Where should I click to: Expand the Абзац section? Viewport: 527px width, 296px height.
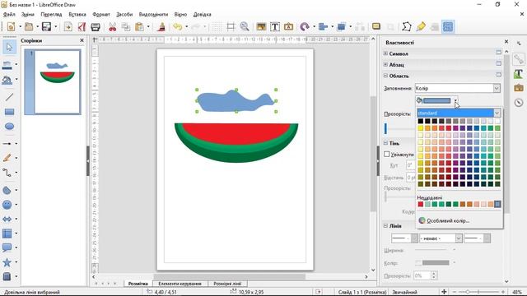386,64
